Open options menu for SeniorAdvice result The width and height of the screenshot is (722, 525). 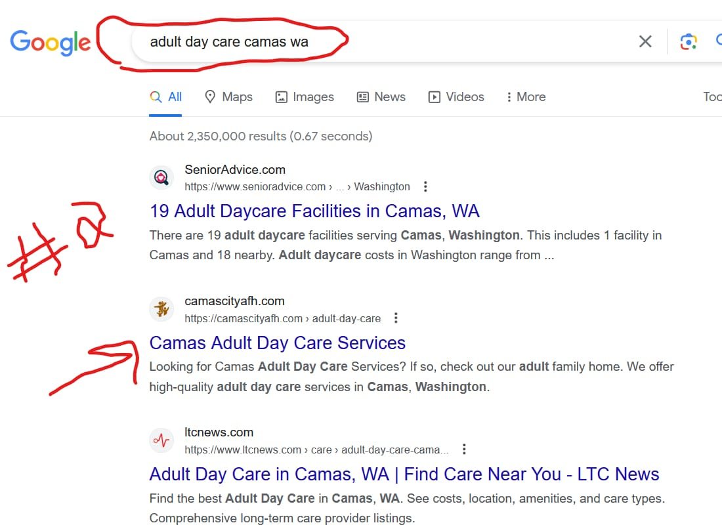point(425,186)
